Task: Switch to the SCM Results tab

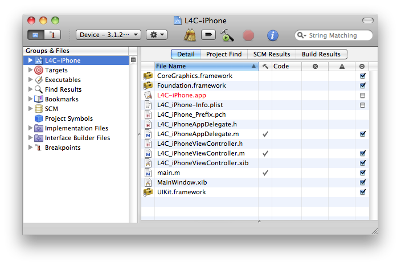Action: click(272, 54)
